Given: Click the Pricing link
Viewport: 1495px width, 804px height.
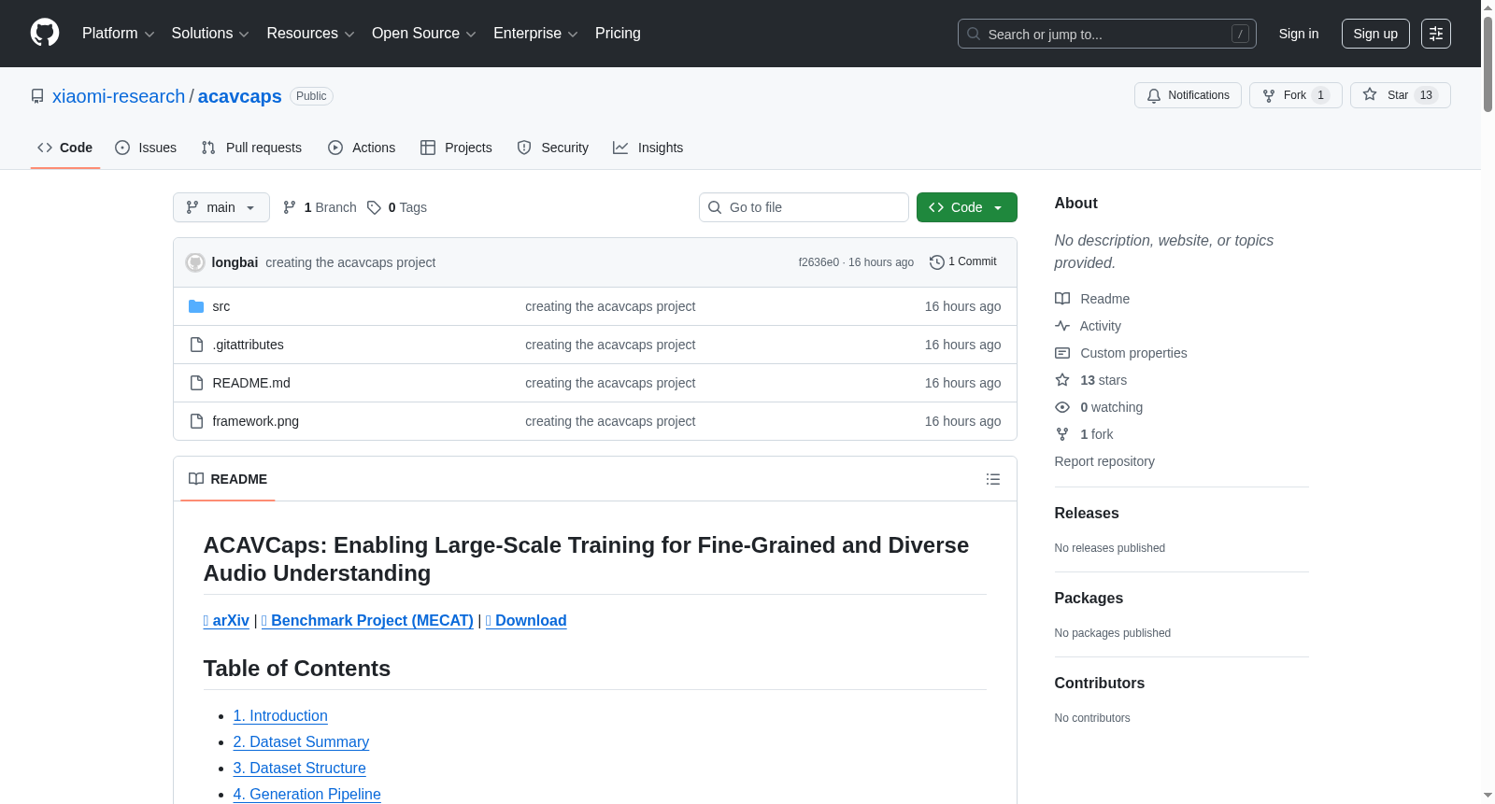Looking at the screenshot, I should point(618,34).
